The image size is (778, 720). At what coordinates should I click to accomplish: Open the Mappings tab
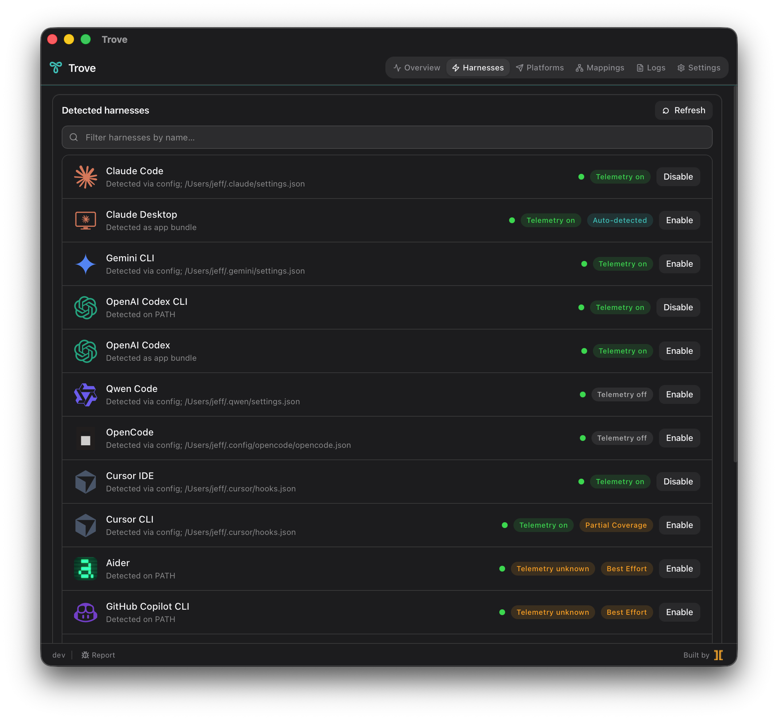coord(600,68)
